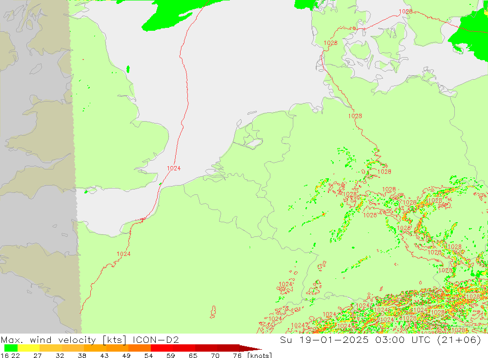Click the legend value "59"

point(170,356)
